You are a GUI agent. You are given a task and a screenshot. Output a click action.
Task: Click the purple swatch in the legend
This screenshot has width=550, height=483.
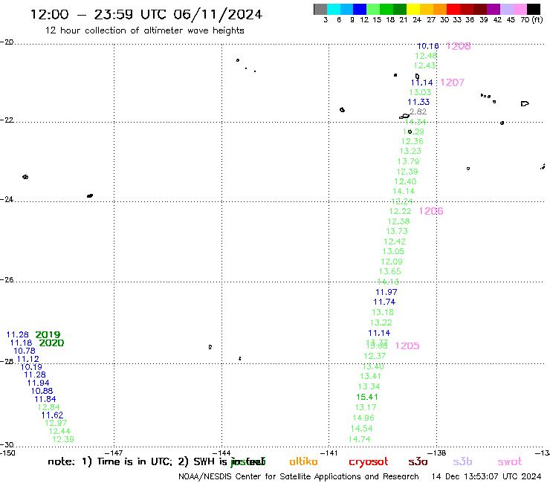pos(494,9)
